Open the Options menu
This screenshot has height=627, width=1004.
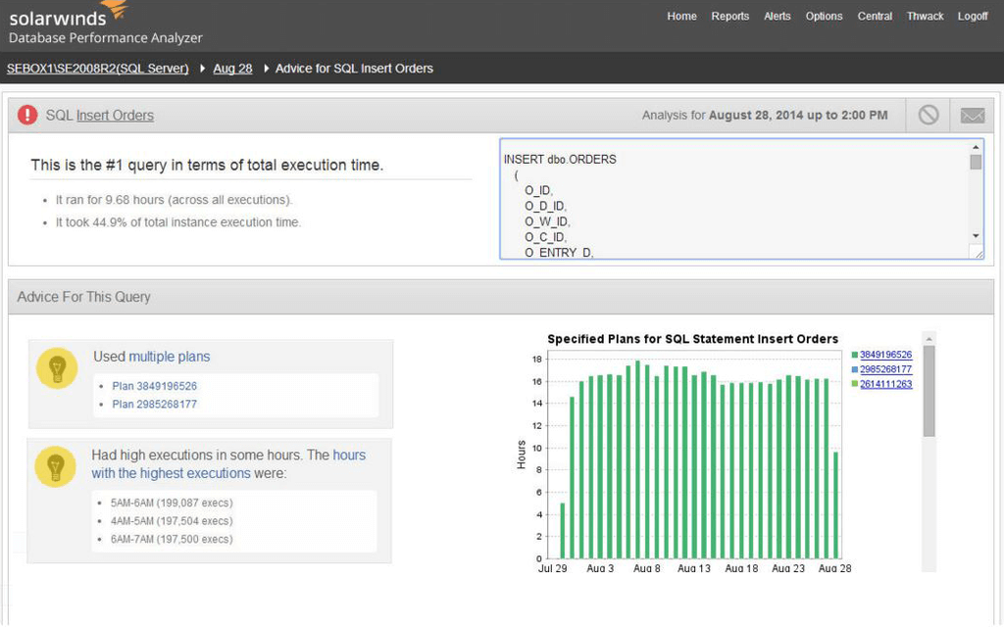(824, 17)
